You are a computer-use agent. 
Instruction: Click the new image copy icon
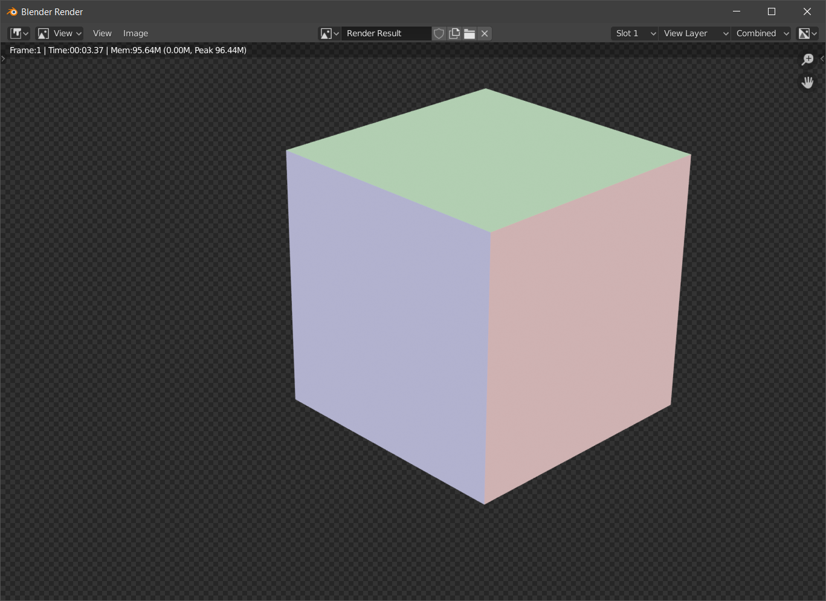(x=454, y=33)
